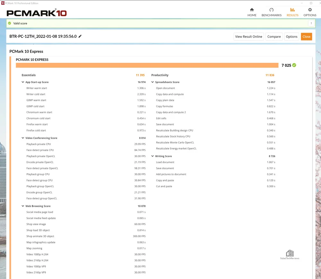
Task: Select Encode group OpenCL row
Action: [86, 192]
